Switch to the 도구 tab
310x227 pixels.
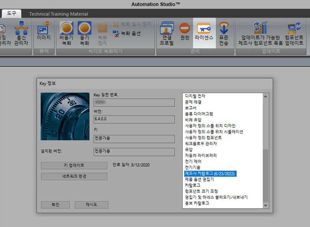tap(12, 14)
